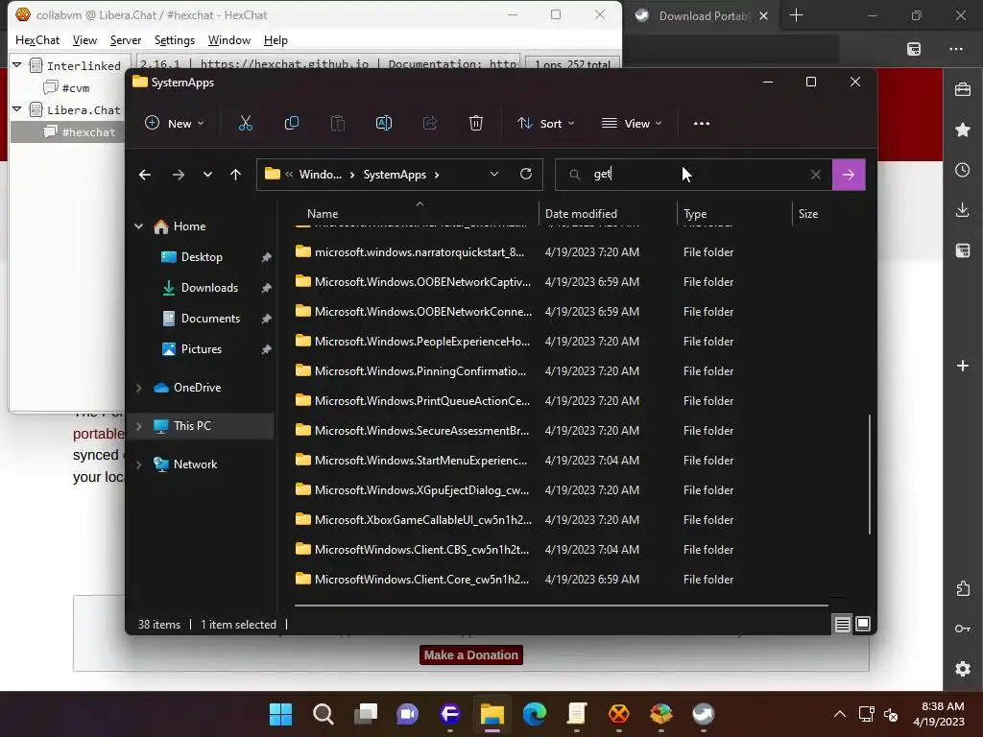Select the #hexchat channel in HexChat
This screenshot has width=983, height=737.
(x=80, y=131)
